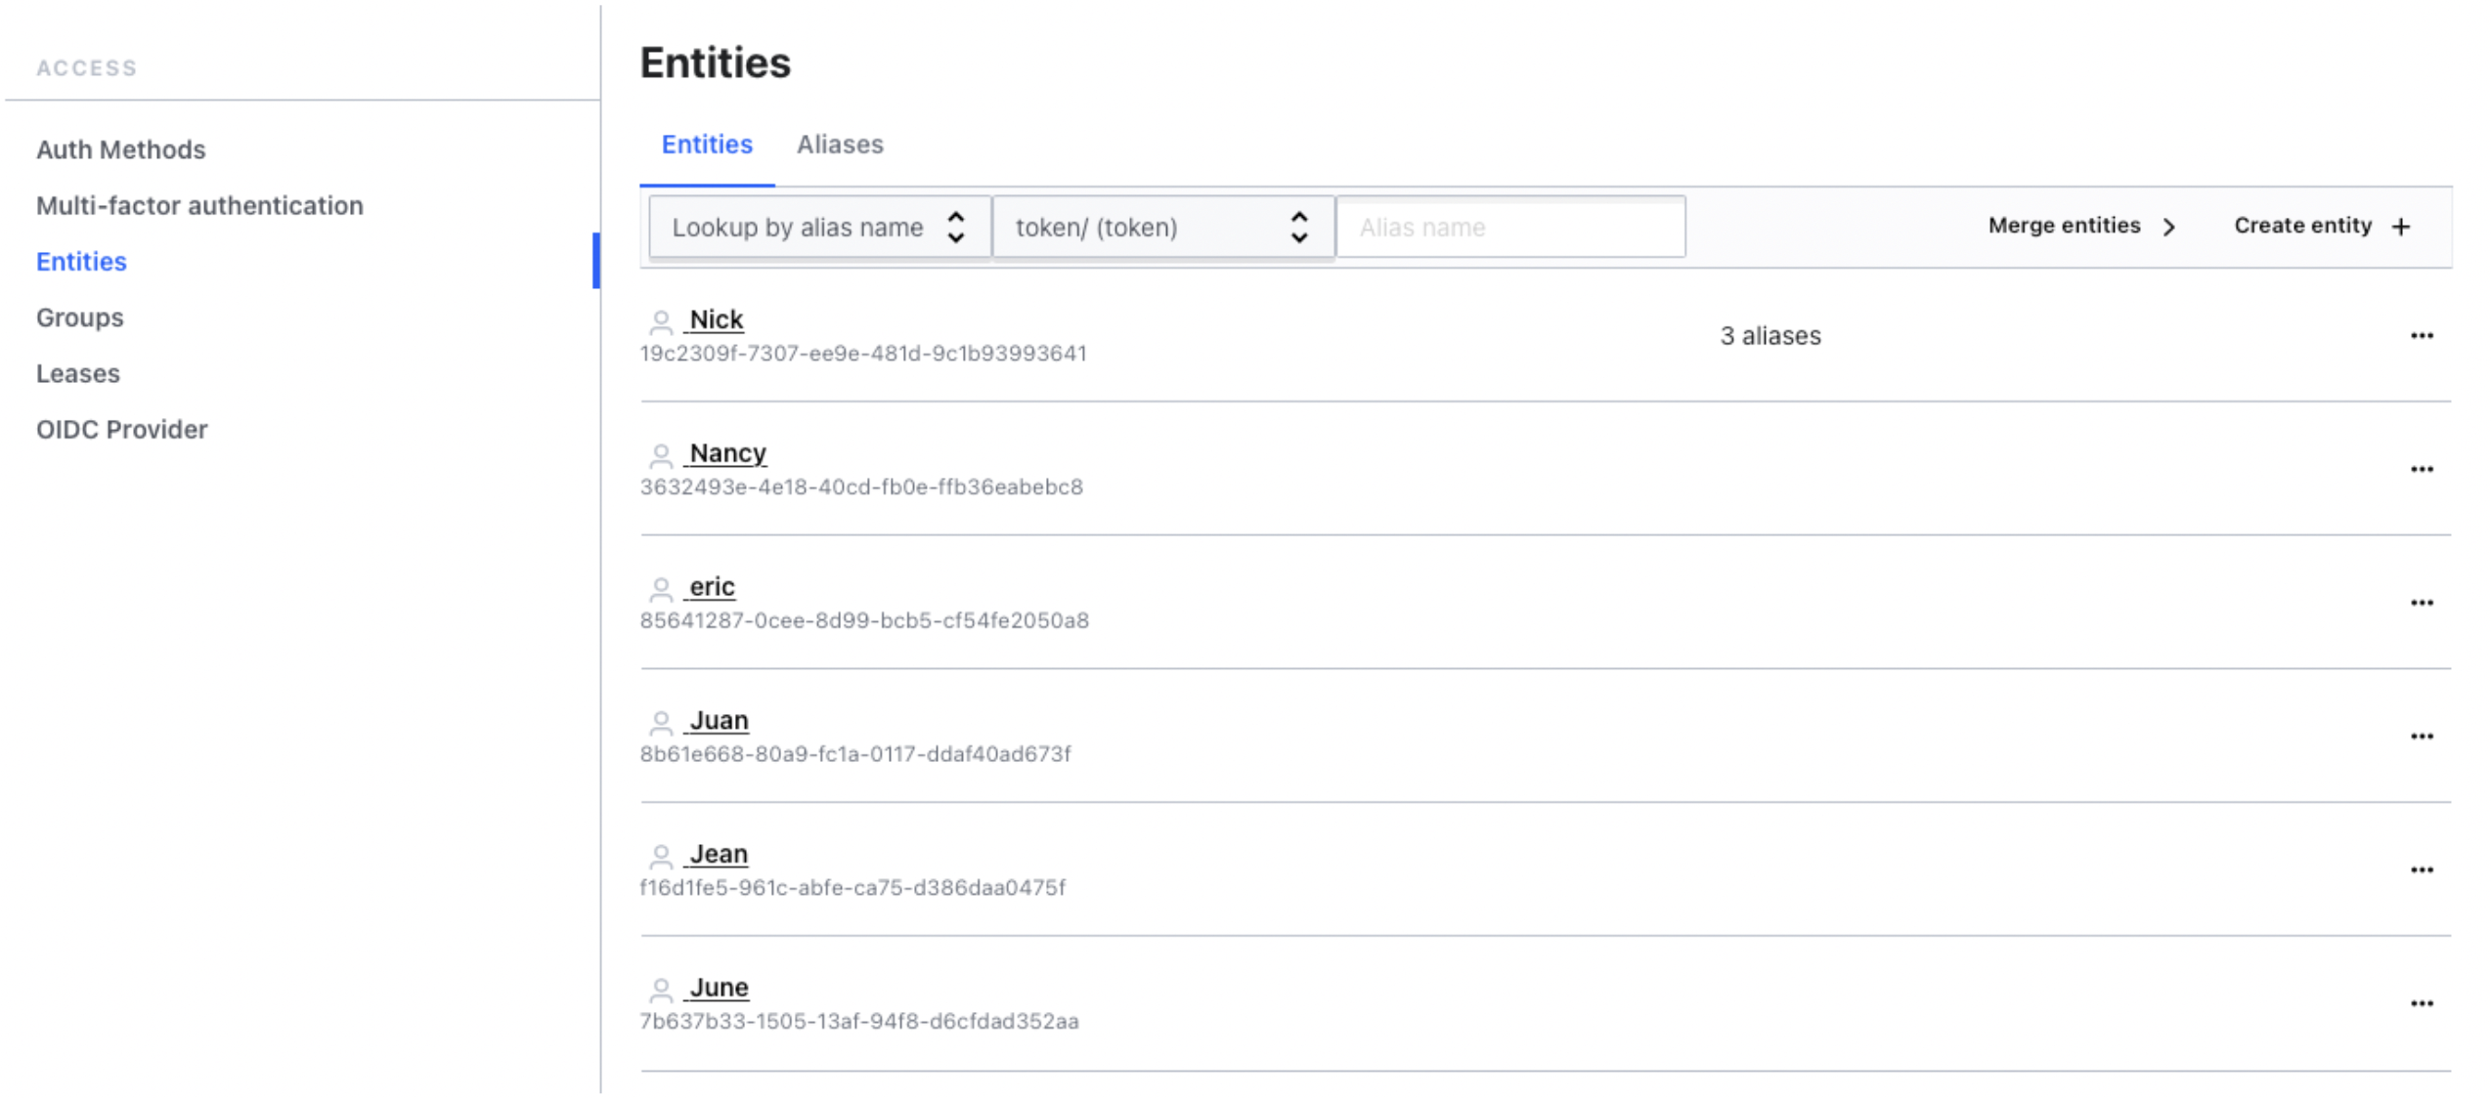
Task: Select the Entities tab
Action: pos(706,145)
